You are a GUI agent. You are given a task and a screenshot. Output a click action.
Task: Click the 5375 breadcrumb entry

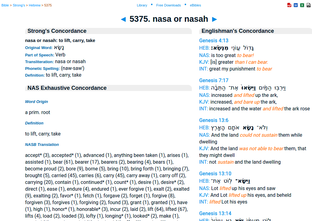pos(48,6)
